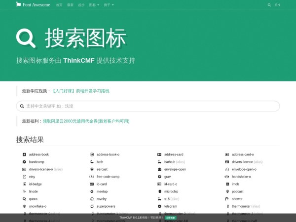
Task: Click the green button in bottom banner
Action: click(x=170, y=217)
